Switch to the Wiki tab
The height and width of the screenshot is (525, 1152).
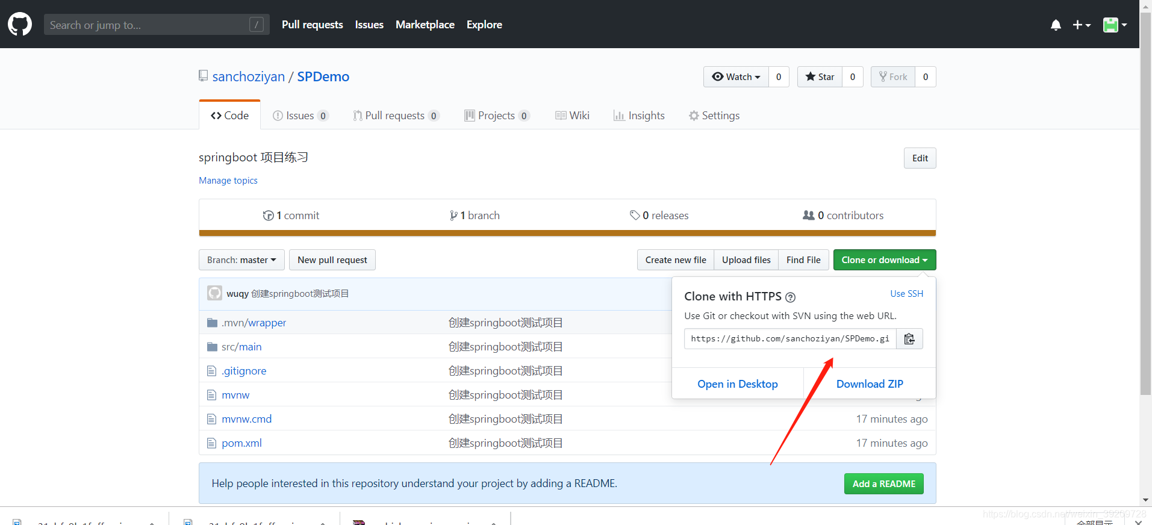pyautogui.click(x=572, y=116)
